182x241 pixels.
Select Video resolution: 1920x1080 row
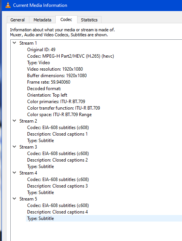[x=55, y=69]
